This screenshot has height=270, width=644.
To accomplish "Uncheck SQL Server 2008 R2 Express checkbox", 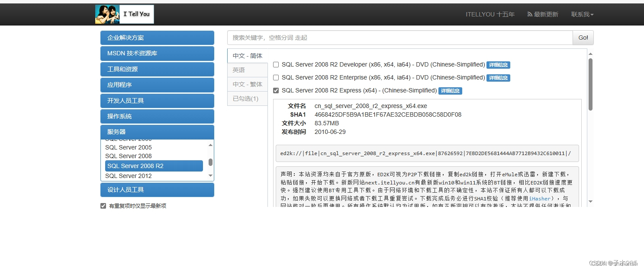I will coord(276,91).
